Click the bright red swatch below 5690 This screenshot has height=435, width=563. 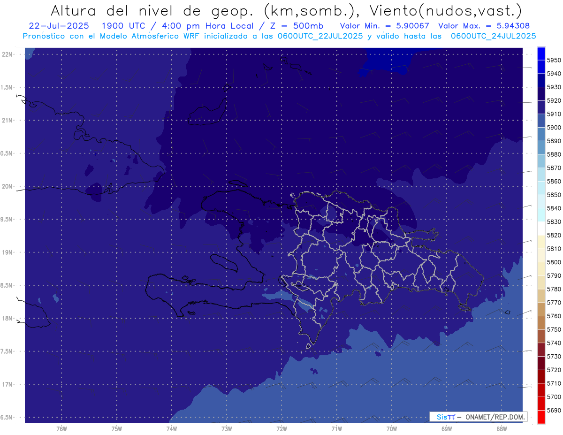pyautogui.click(x=540, y=417)
